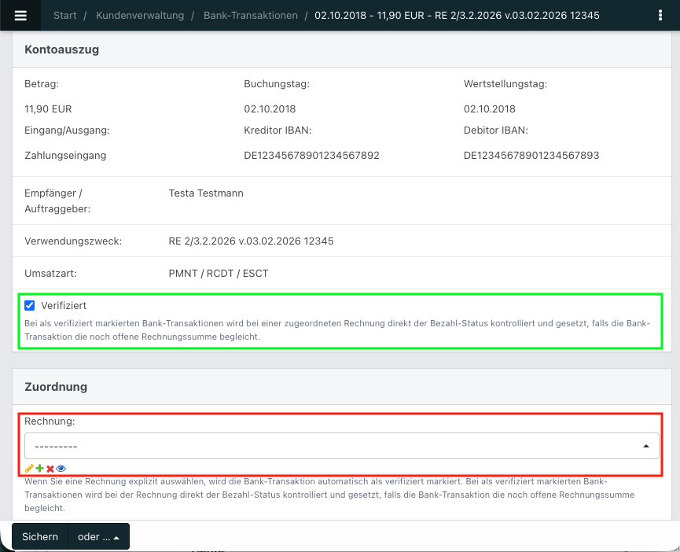Click the Umsatzart value PMNT / RCDT / ESCT

[x=219, y=273]
